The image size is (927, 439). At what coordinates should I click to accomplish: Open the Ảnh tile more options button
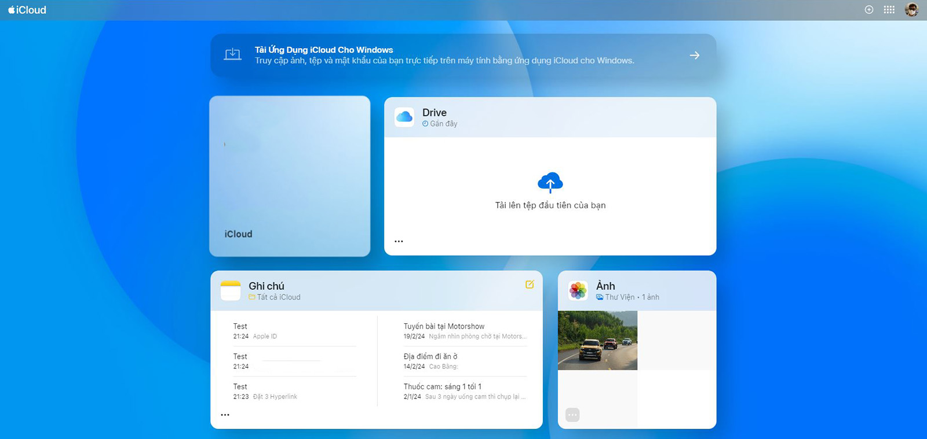click(x=572, y=415)
